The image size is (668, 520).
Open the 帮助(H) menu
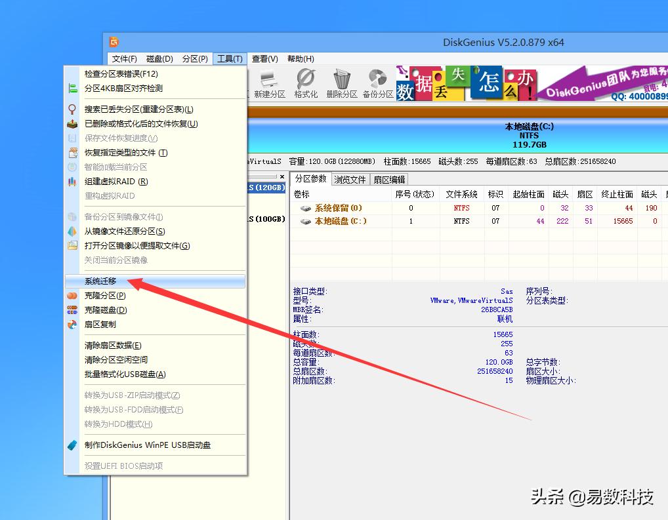click(300, 58)
